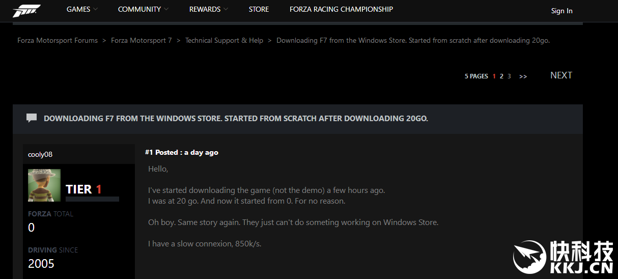Image resolution: width=618 pixels, height=279 pixels.
Task: Go to page 3 of the thread
Action: tap(509, 76)
